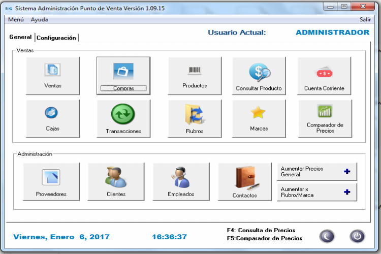This screenshot has width=381, height=254.
Task: Click Salir in the menu bar
Action: click(365, 19)
